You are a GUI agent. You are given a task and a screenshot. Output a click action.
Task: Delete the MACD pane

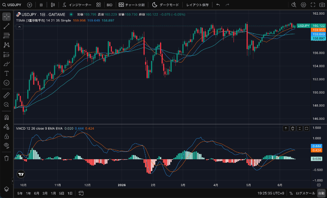(293, 129)
